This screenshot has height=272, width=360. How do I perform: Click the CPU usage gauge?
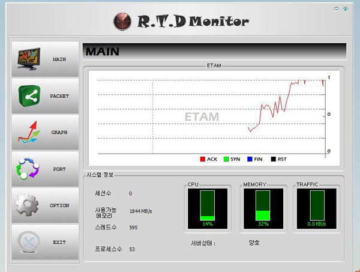coord(207,208)
